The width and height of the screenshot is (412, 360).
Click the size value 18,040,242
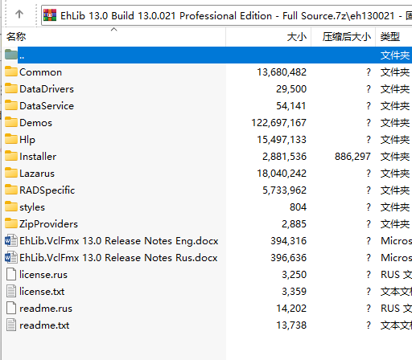[282, 174]
